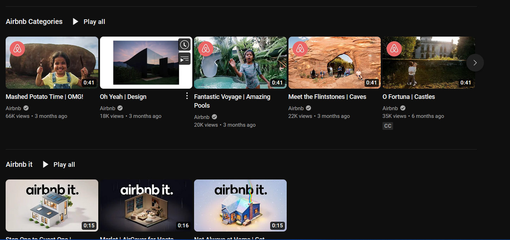Click play icon beside Airbnb Categories Play all

point(75,21)
